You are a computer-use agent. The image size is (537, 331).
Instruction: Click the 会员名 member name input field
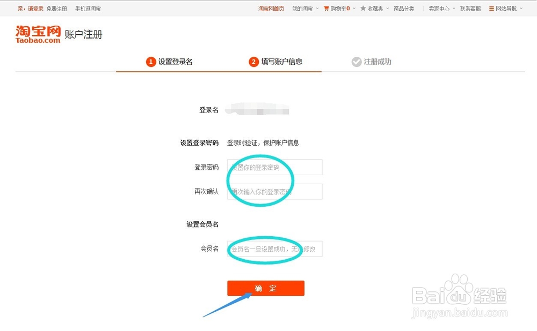274,249
